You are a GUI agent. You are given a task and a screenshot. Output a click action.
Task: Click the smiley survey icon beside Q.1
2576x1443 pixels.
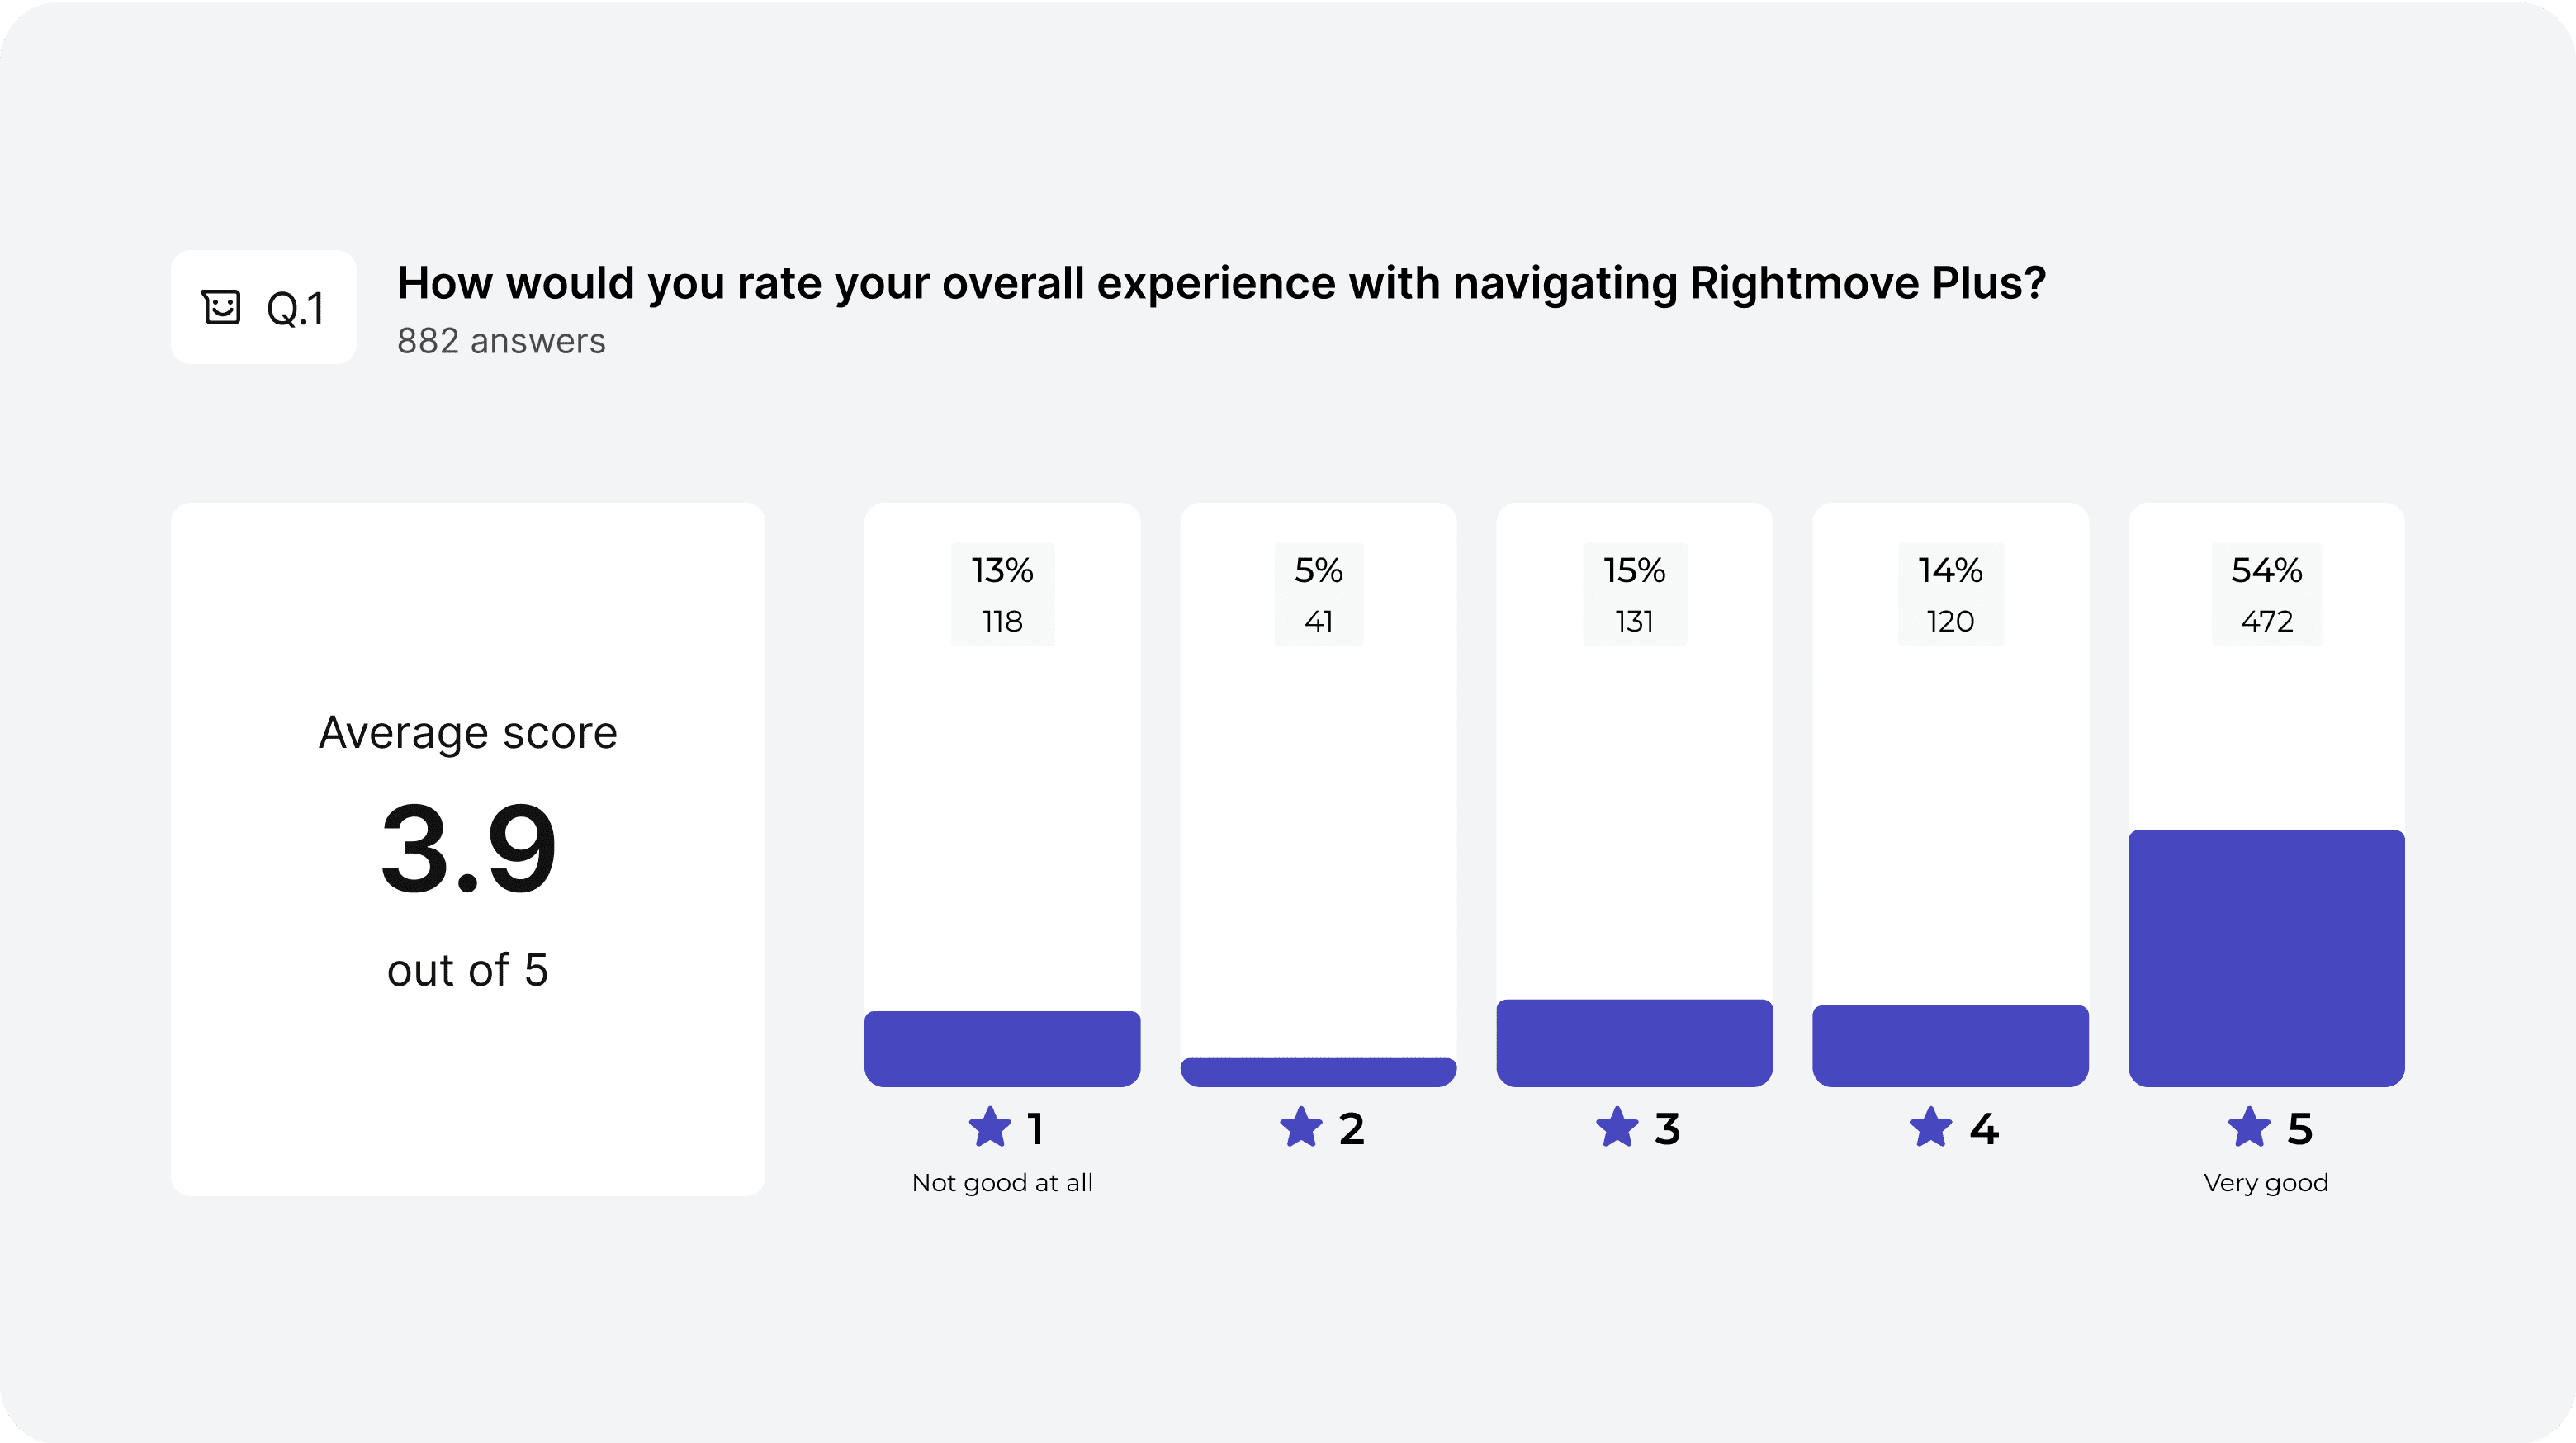221,307
